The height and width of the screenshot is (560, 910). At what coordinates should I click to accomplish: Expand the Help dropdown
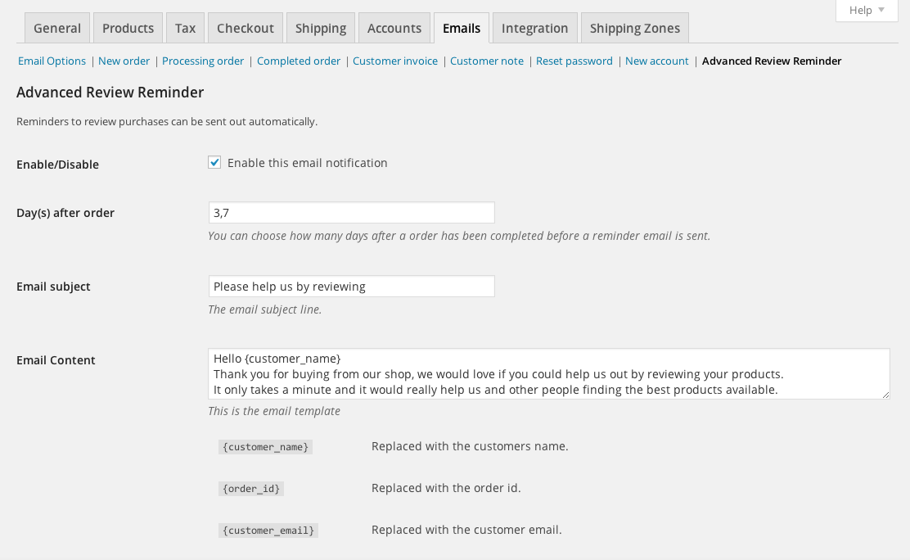tap(865, 11)
